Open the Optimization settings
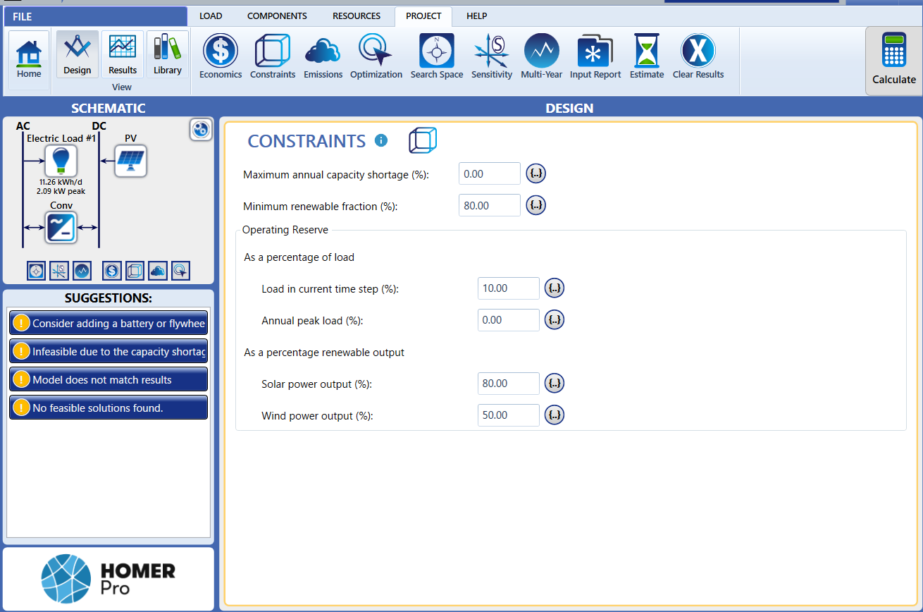 [x=376, y=56]
